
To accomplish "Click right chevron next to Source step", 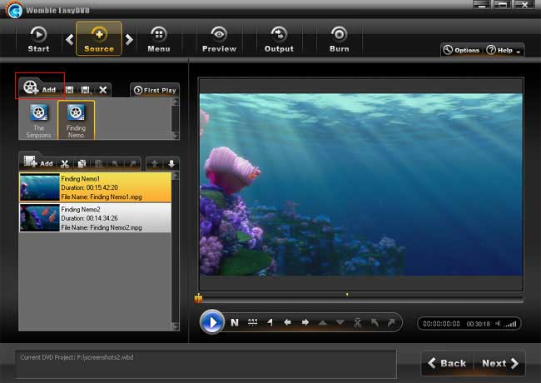I will click(x=130, y=38).
